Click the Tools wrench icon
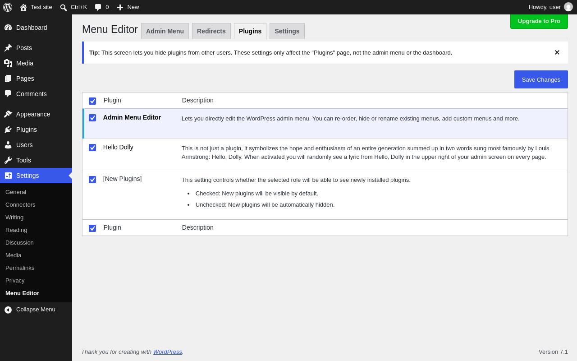Viewport: 577px width, 361px height. [8, 160]
